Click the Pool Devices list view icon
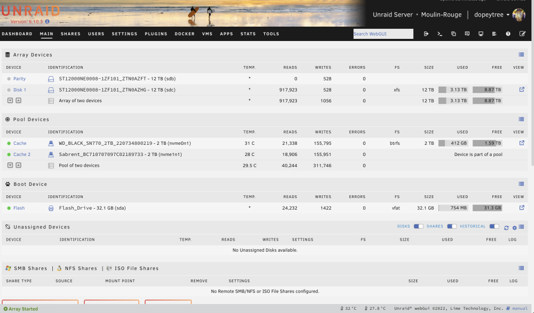534x313 pixels. click(521, 119)
